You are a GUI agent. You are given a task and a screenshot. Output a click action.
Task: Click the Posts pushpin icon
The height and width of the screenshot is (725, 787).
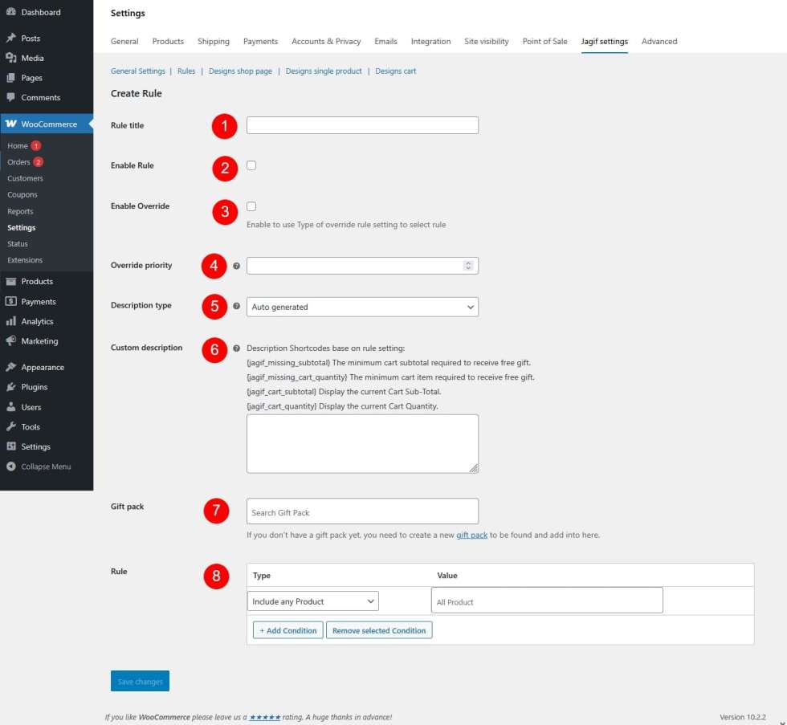tap(10, 38)
